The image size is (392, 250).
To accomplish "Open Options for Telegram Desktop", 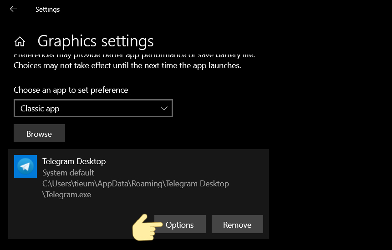I will click(x=180, y=224).
